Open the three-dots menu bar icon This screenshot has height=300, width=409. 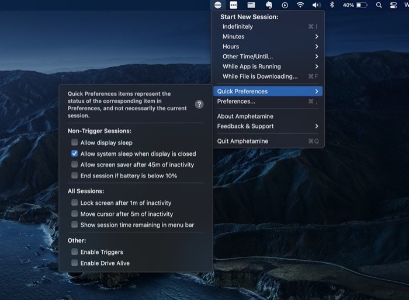coord(234,5)
